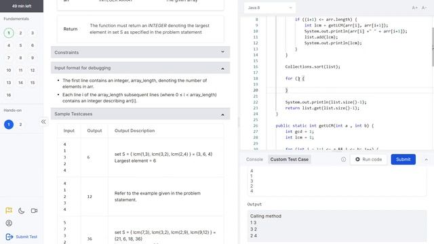Click the flag question icon
434x244 pixels.
pyautogui.click(x=9, y=211)
